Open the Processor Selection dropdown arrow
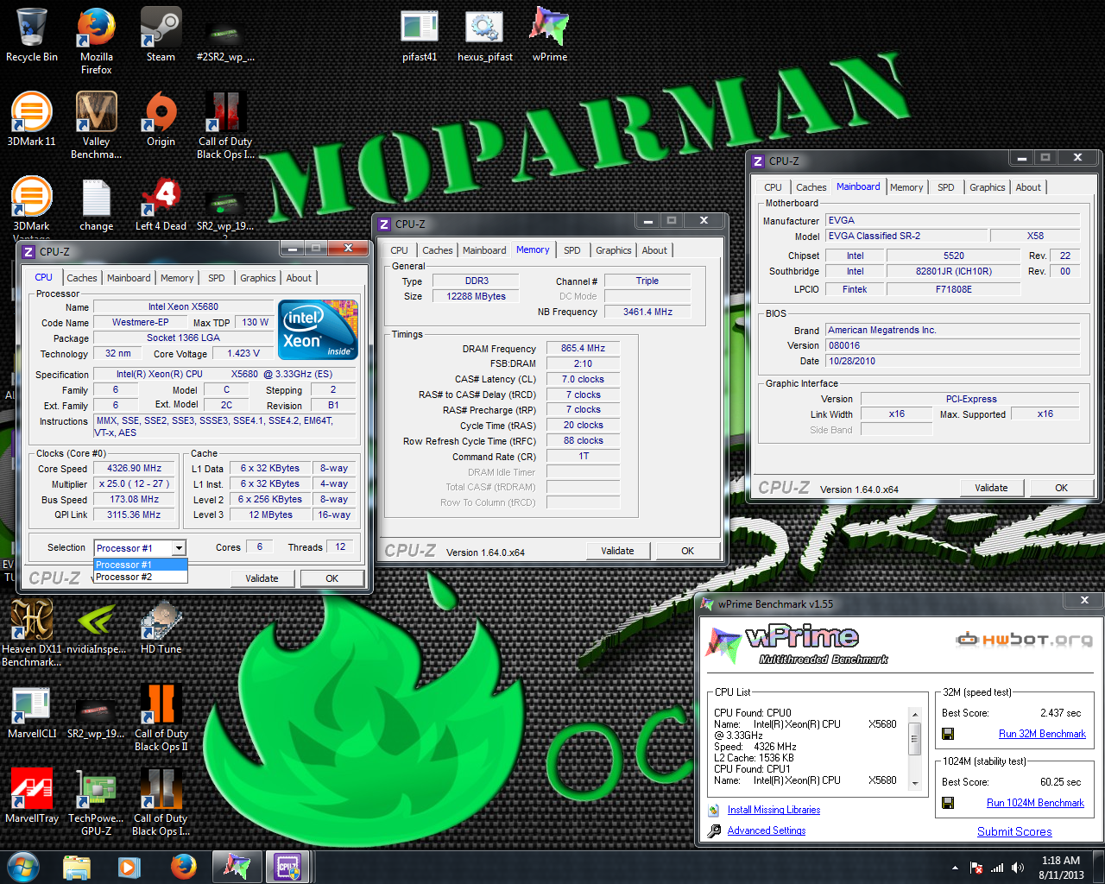 coord(179,548)
